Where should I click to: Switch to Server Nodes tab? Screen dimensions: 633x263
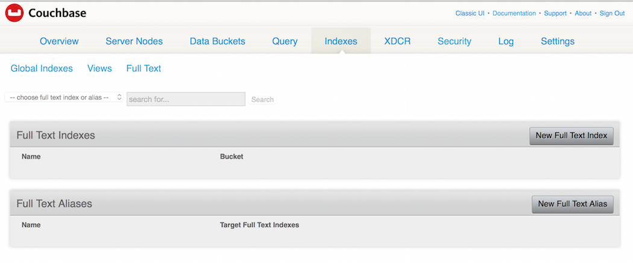click(134, 41)
